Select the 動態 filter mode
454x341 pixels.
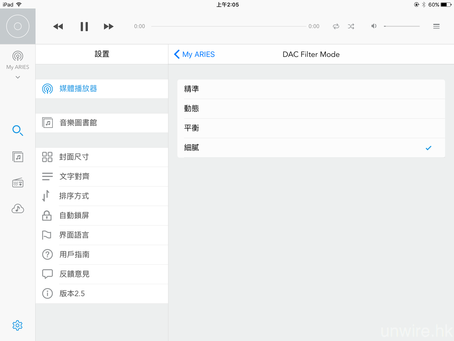tap(311, 109)
